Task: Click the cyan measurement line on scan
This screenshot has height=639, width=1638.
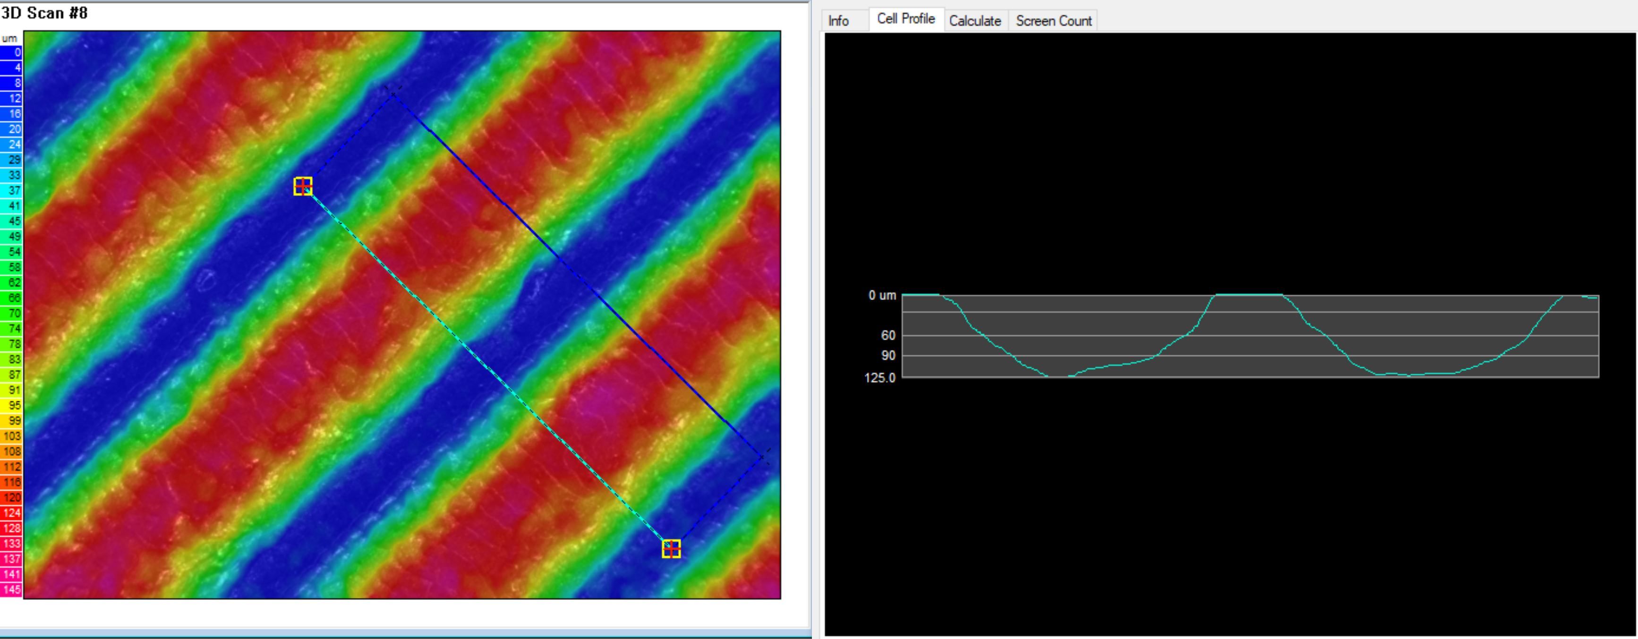Action: click(x=486, y=367)
